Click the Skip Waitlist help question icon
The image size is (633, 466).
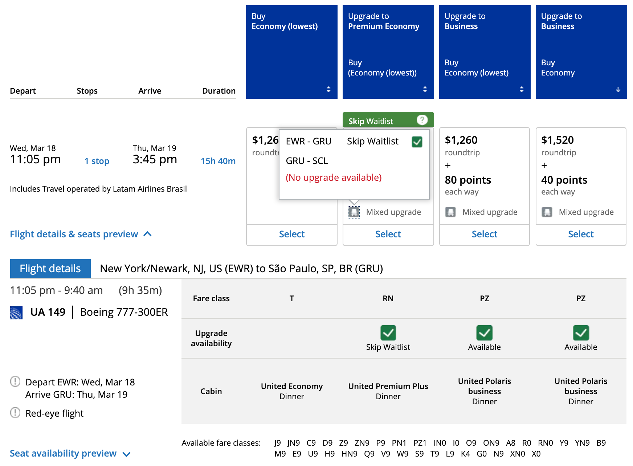click(422, 120)
